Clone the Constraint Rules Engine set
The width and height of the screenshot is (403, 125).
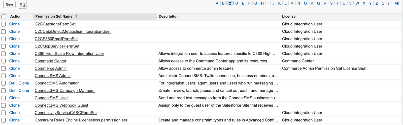(14, 120)
